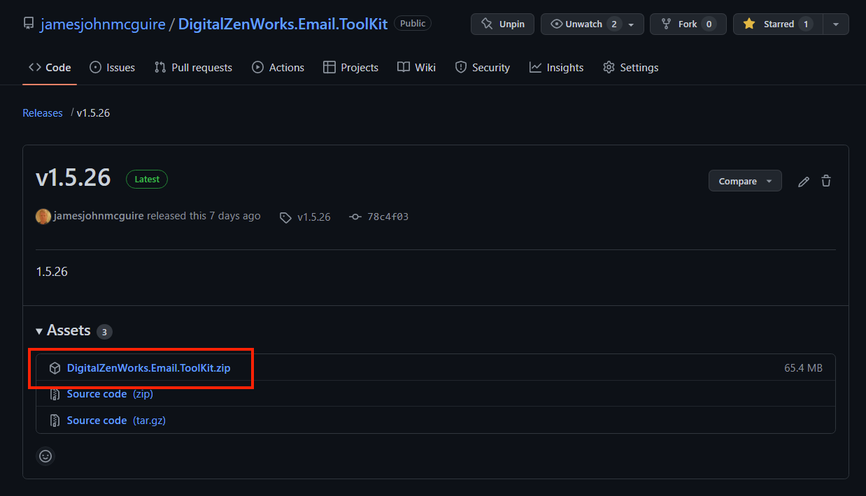The height and width of the screenshot is (496, 866).
Task: Click the fork count 0 badge
Action: click(x=709, y=24)
